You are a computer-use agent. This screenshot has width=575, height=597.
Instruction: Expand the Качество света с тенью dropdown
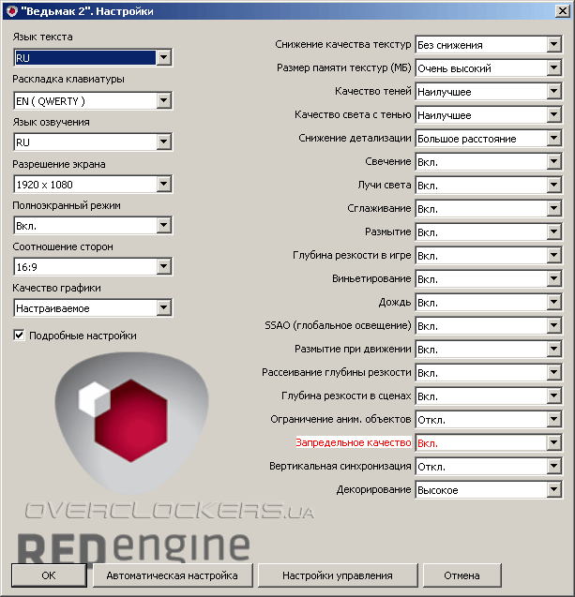489,115
